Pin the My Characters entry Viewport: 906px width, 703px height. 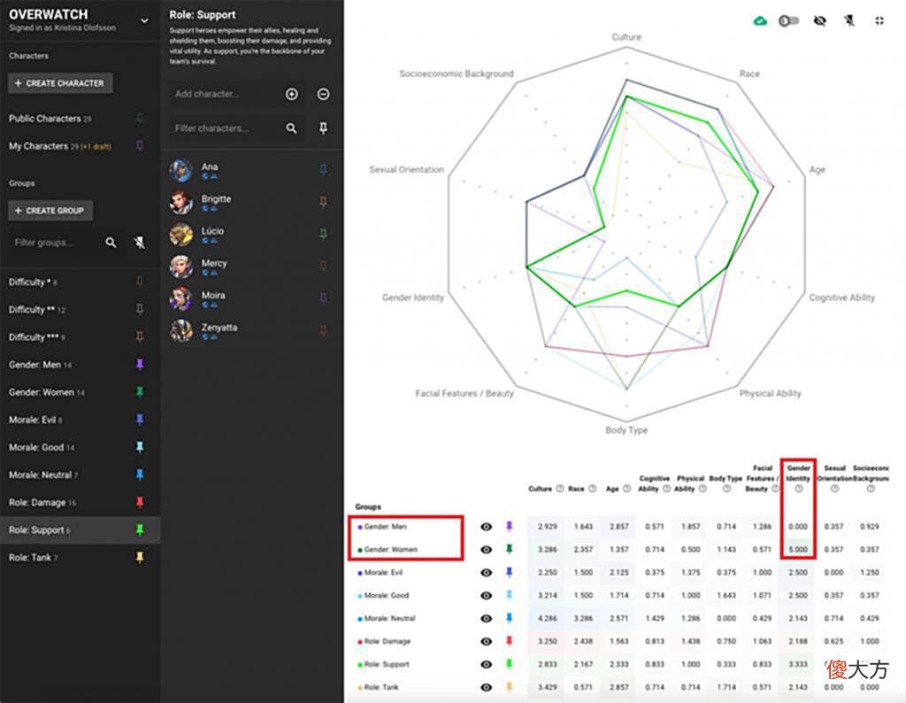pyautogui.click(x=139, y=146)
